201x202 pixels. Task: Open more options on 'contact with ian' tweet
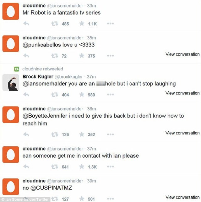pyautogui.click(x=110, y=167)
